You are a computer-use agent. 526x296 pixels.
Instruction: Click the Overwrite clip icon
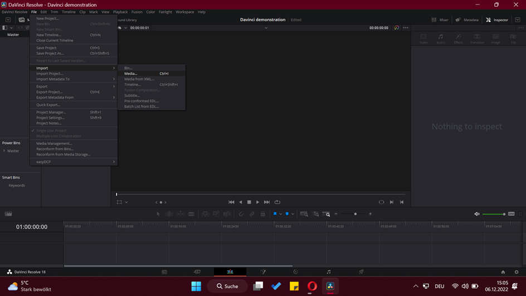216,214
